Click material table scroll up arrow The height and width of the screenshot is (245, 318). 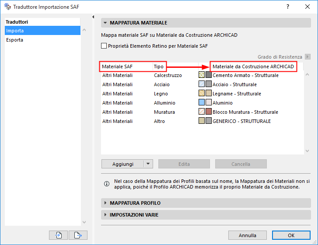307,75
